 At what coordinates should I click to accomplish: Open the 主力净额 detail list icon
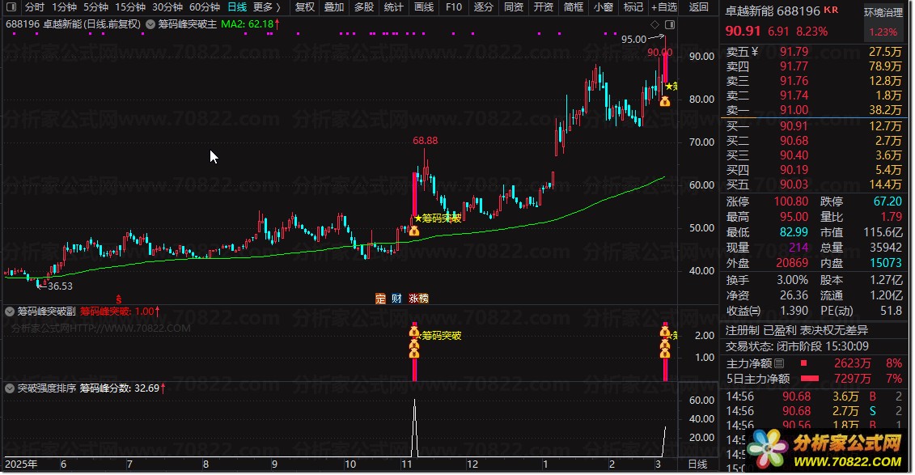tap(779, 363)
